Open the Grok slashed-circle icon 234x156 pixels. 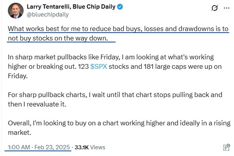(x=215, y=8)
